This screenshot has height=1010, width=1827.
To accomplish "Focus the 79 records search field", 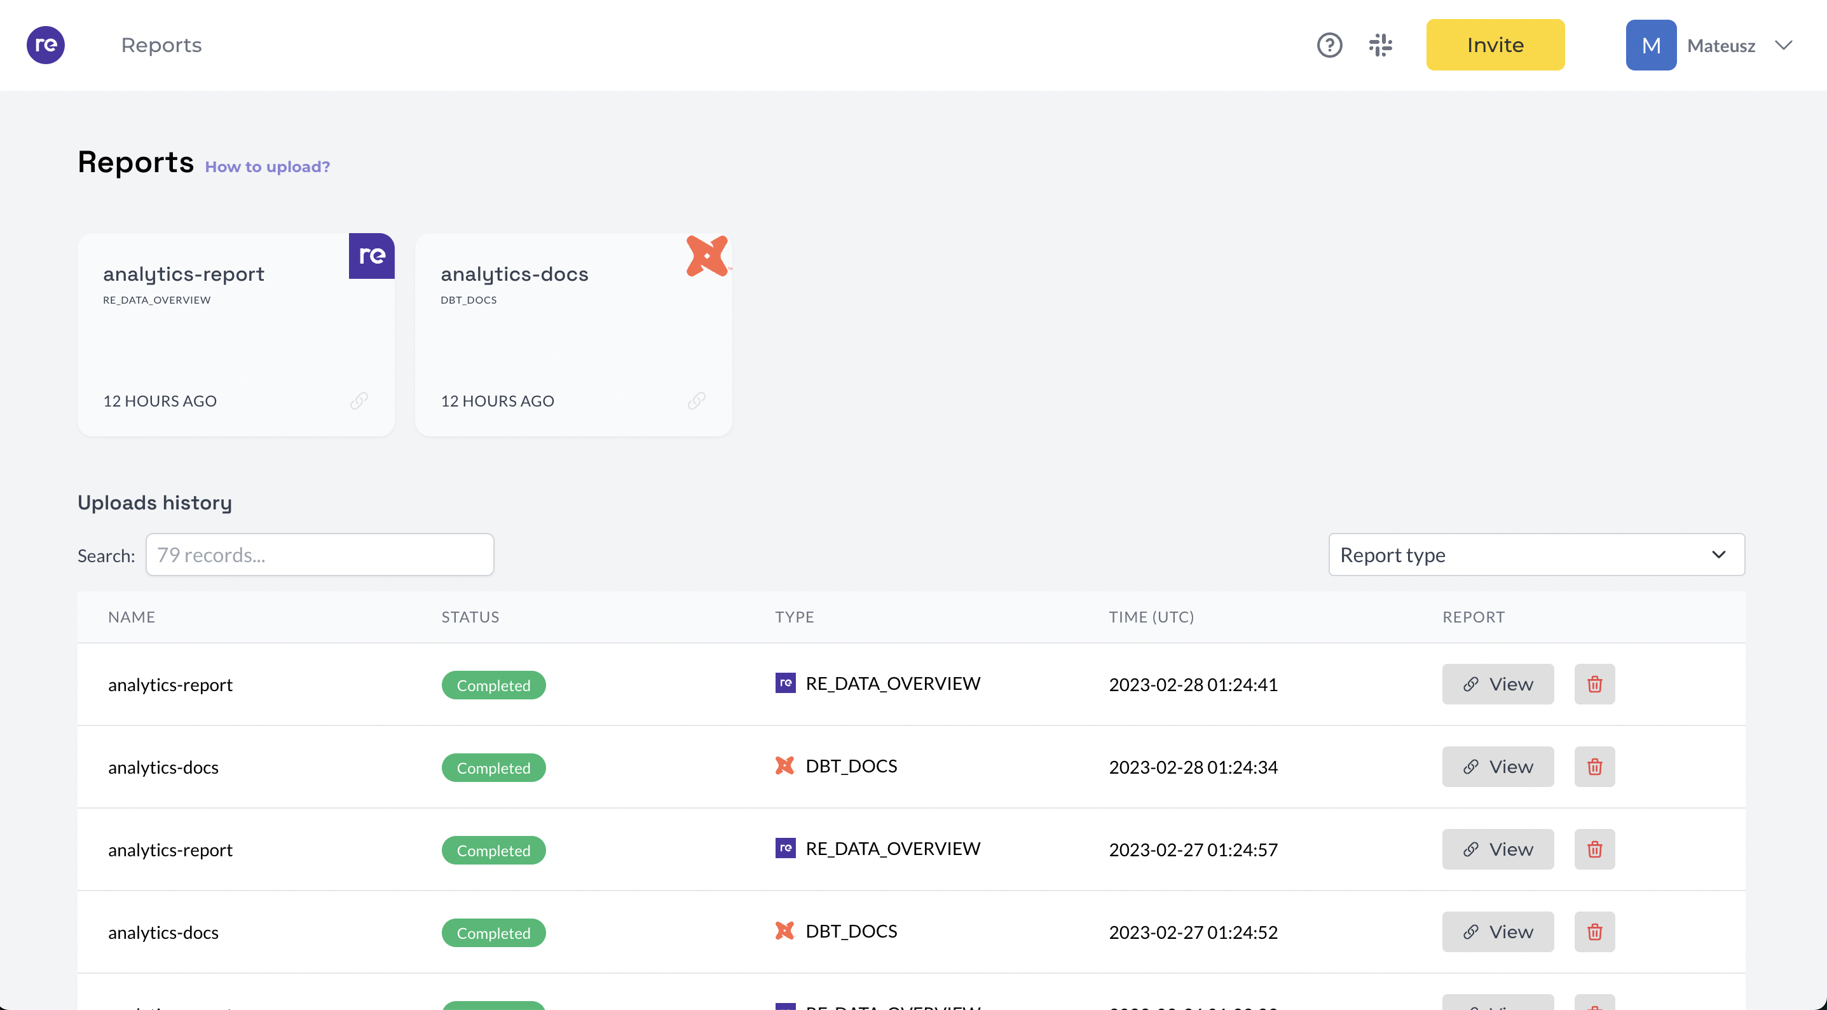I will (320, 555).
